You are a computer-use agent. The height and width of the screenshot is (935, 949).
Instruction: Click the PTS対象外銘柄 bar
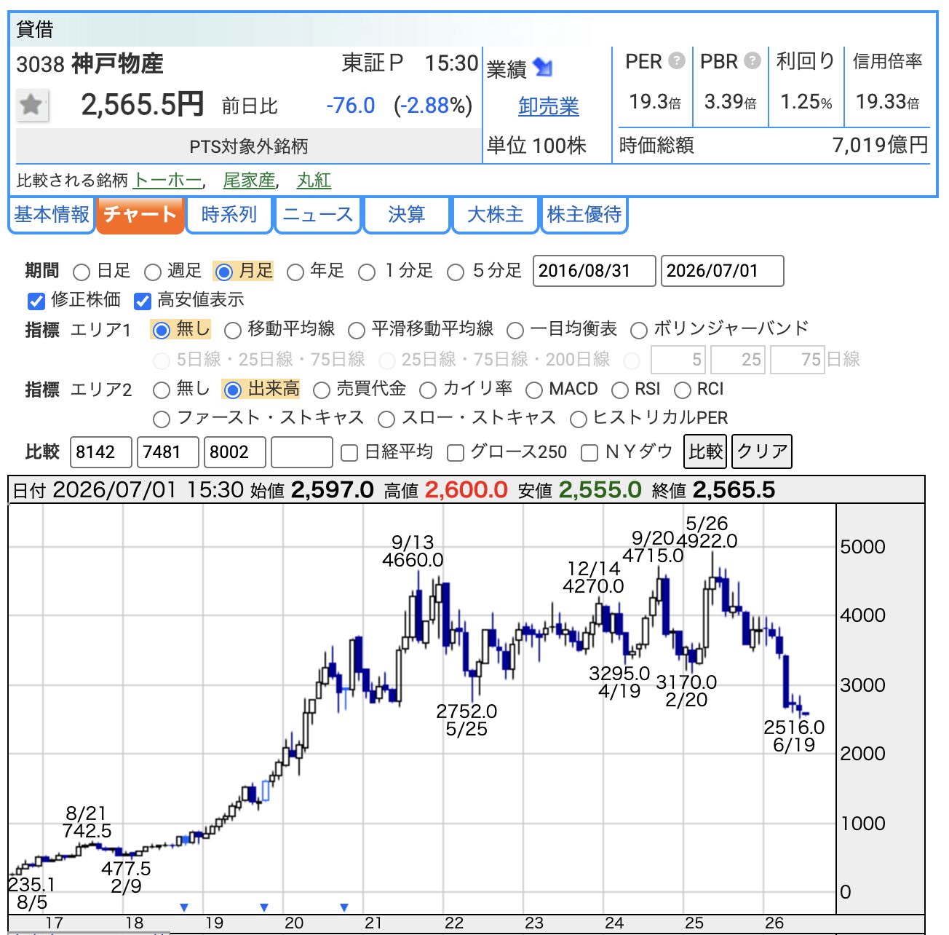(248, 146)
